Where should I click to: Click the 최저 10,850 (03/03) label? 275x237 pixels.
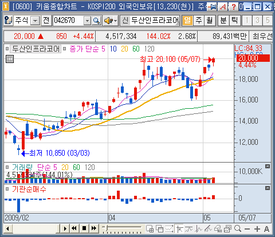[x=60, y=153]
